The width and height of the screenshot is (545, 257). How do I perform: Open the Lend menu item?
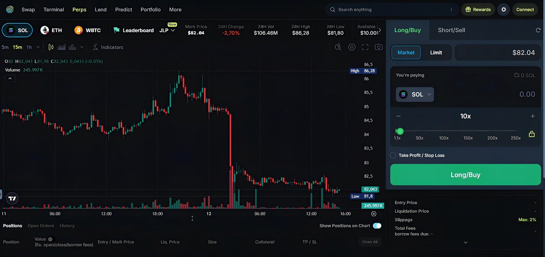click(100, 10)
